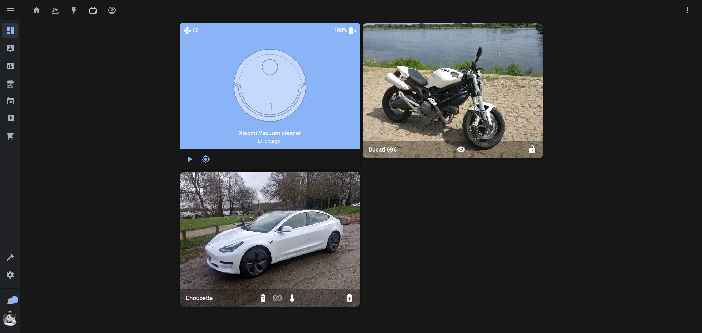The image size is (702, 333).
Task: Open the person badge sidebar item
Action: [x=10, y=48]
